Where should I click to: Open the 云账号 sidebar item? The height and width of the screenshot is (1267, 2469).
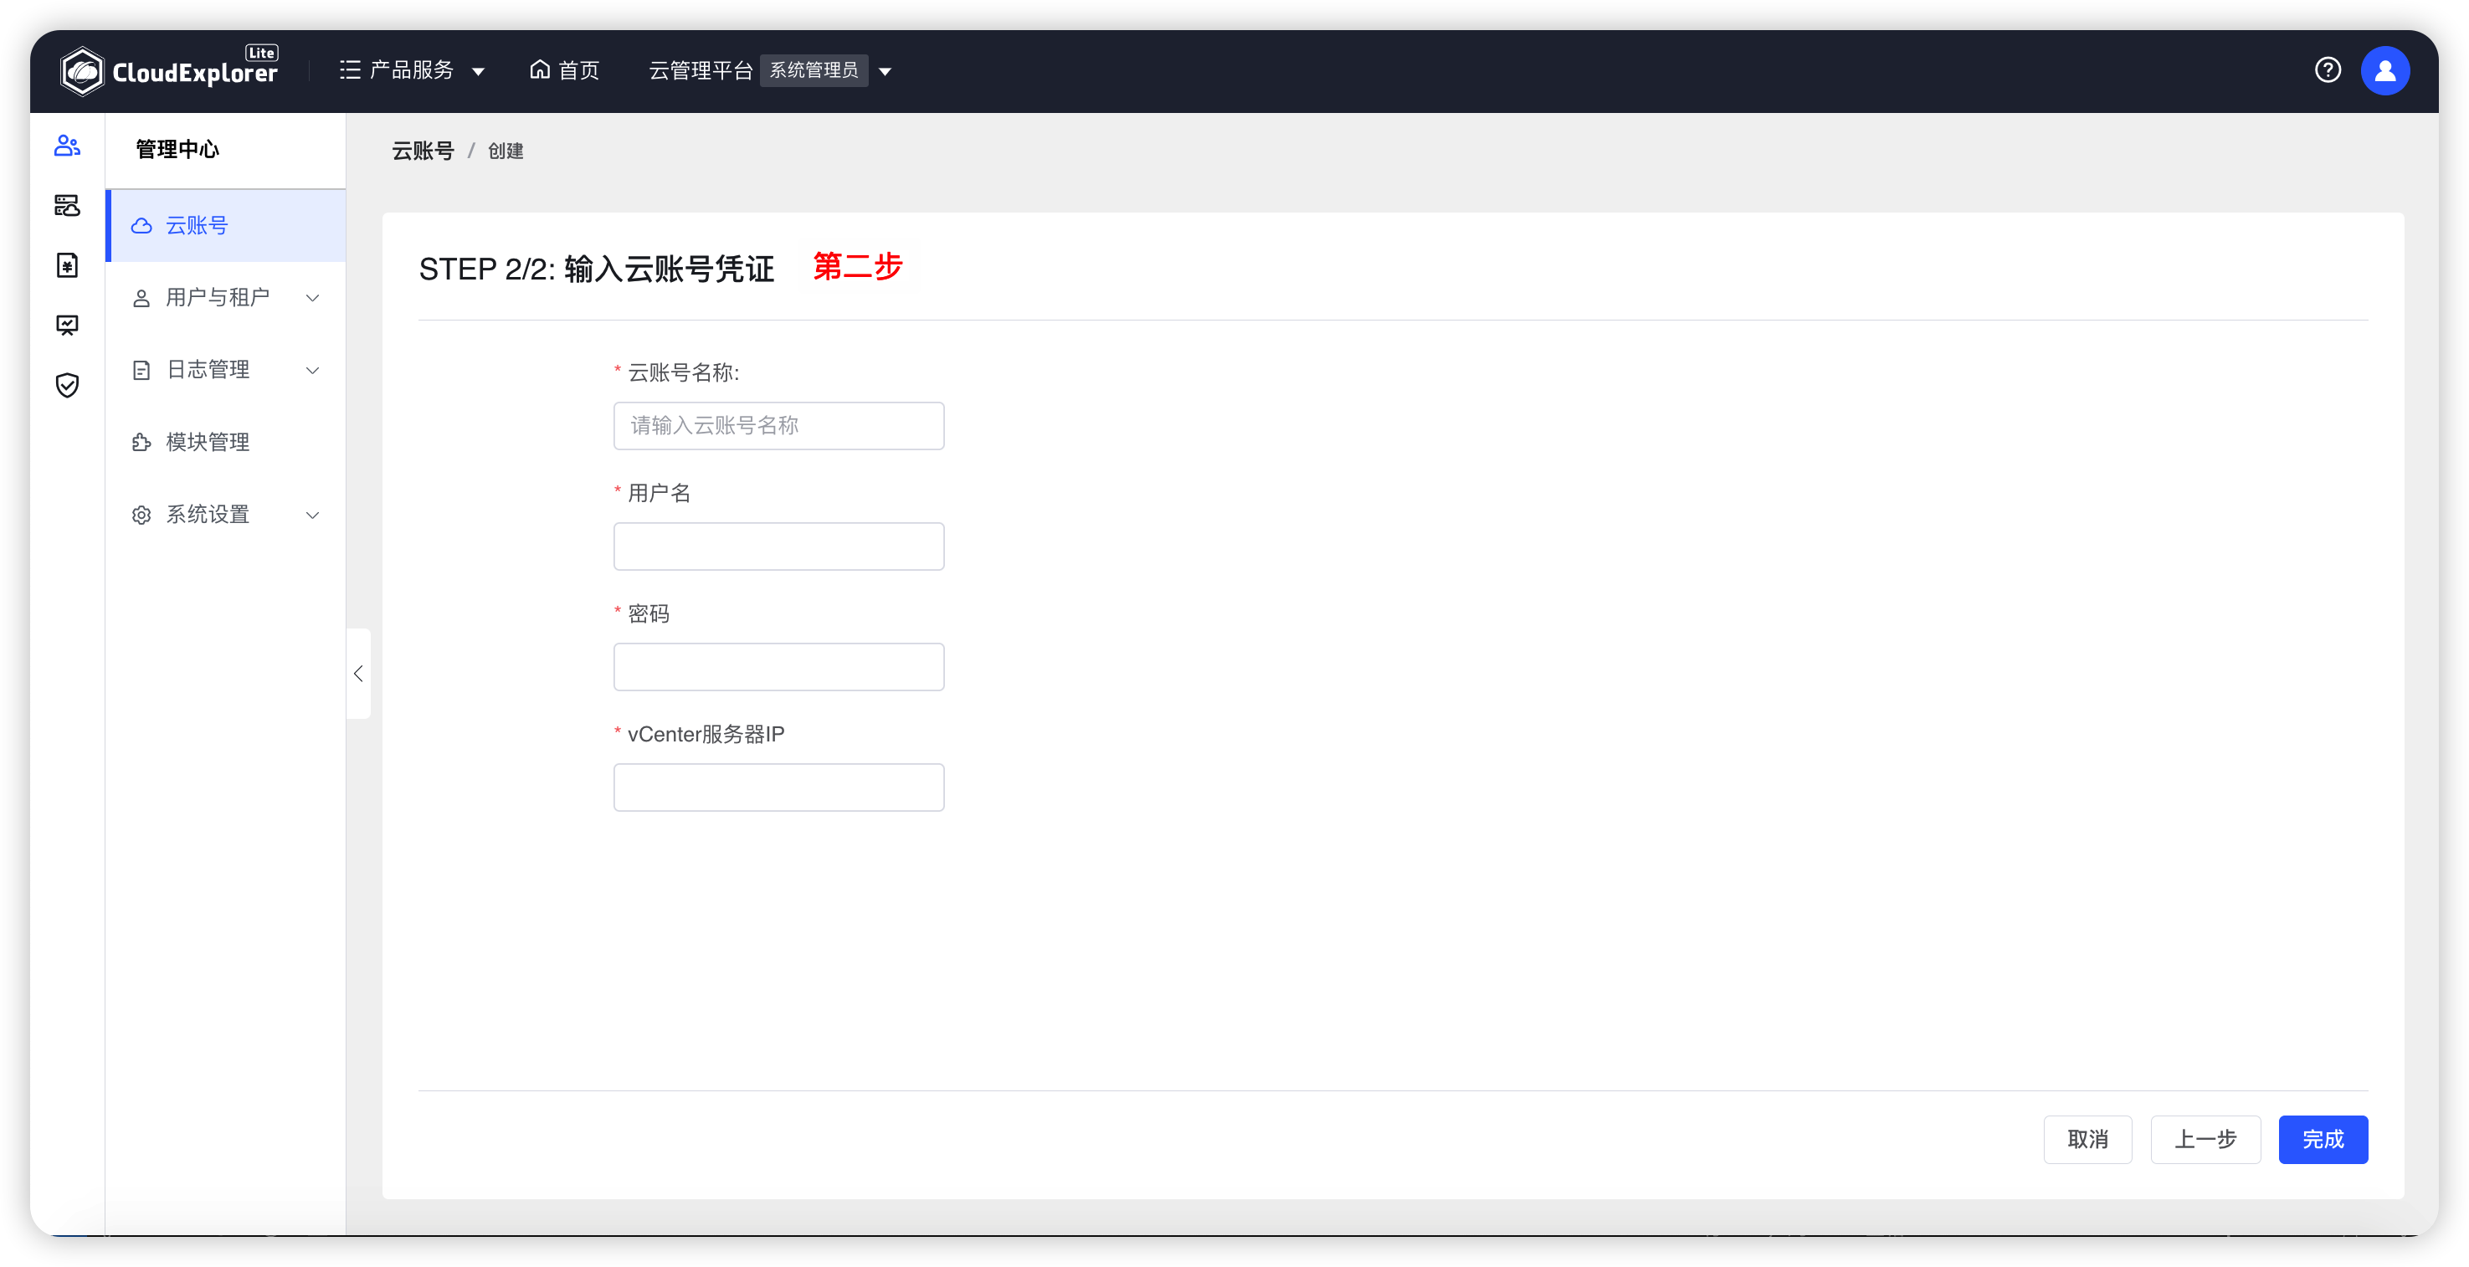pos(226,225)
